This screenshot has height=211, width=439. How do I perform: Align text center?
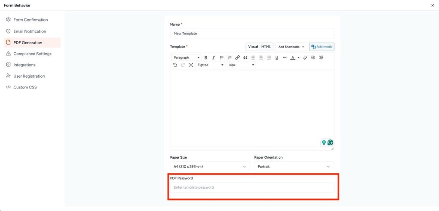pos(261,58)
